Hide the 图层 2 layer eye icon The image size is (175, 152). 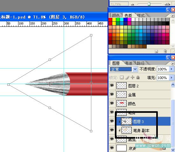pyautogui.click(x=112, y=85)
